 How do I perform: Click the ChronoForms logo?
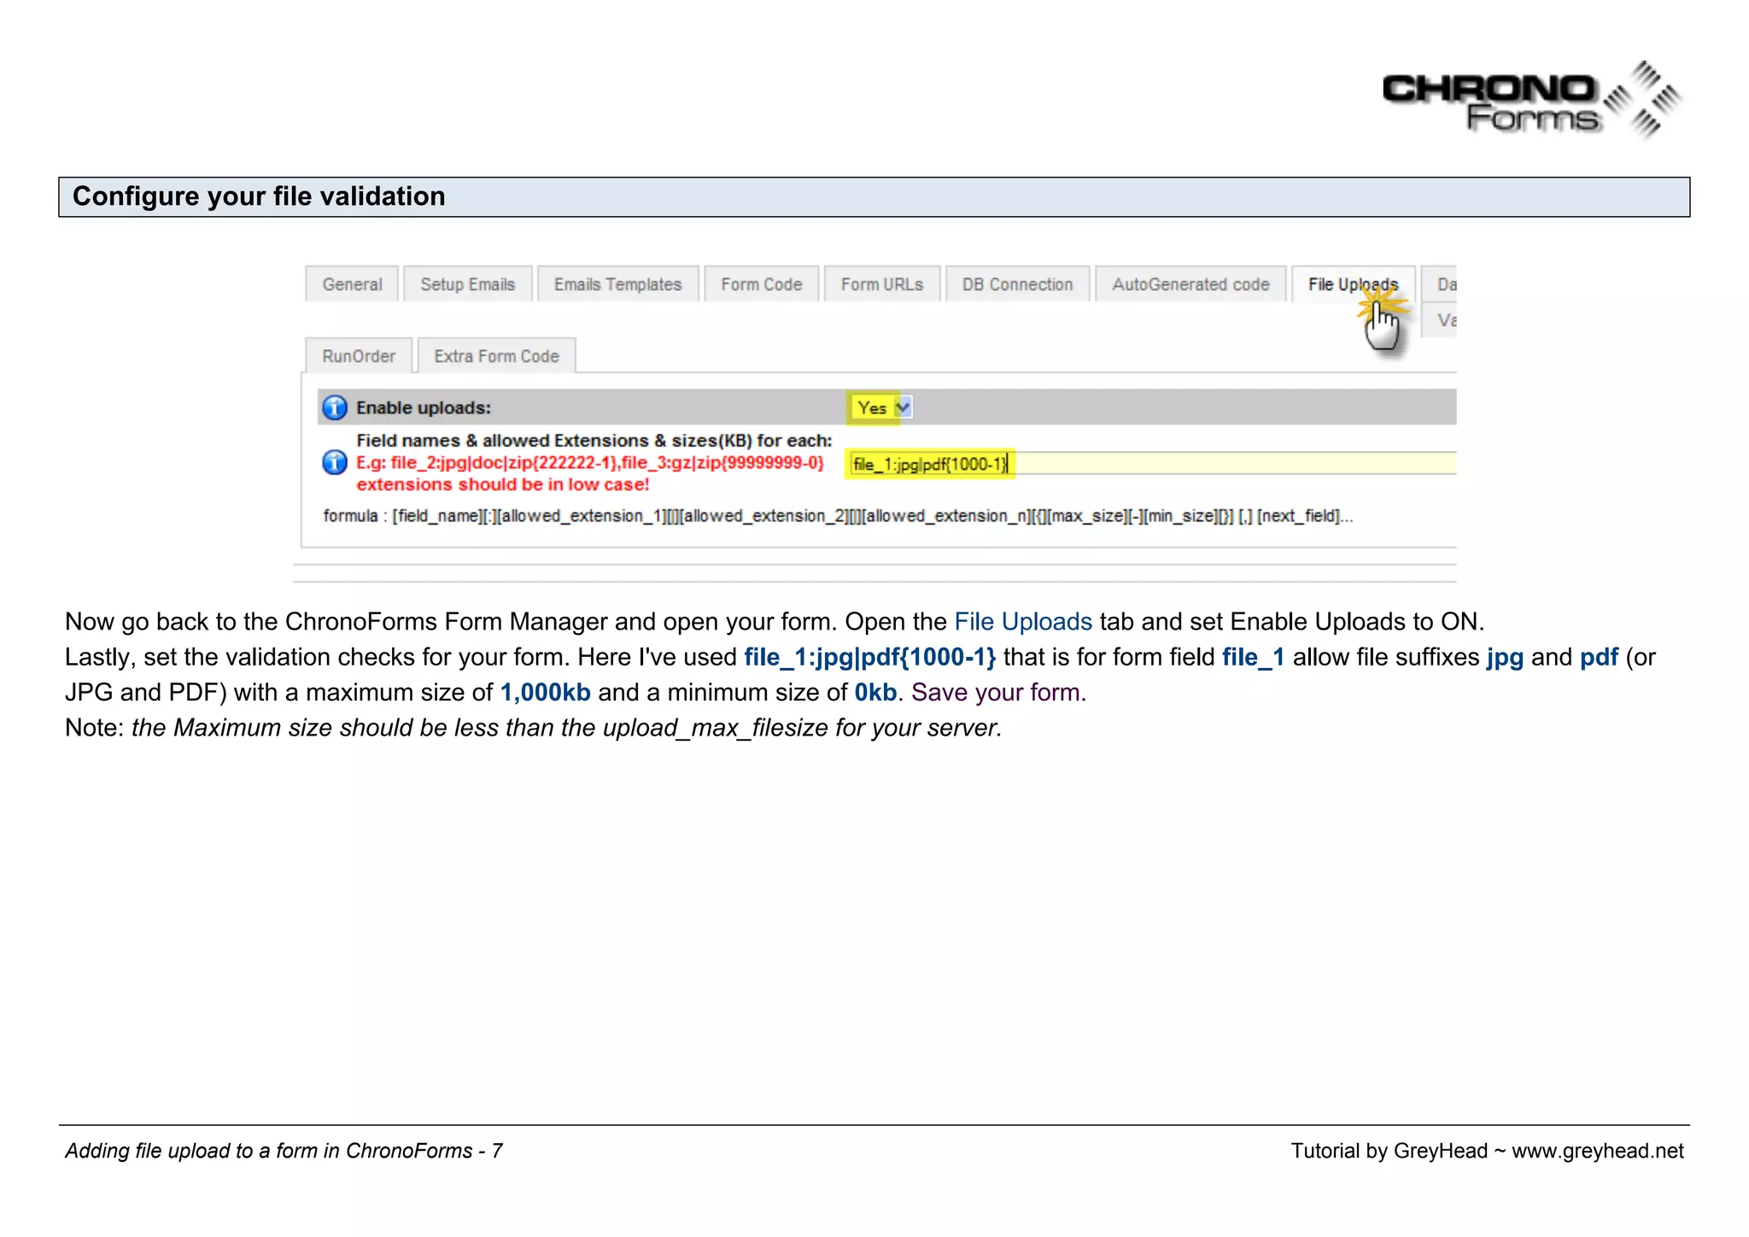coord(1532,100)
